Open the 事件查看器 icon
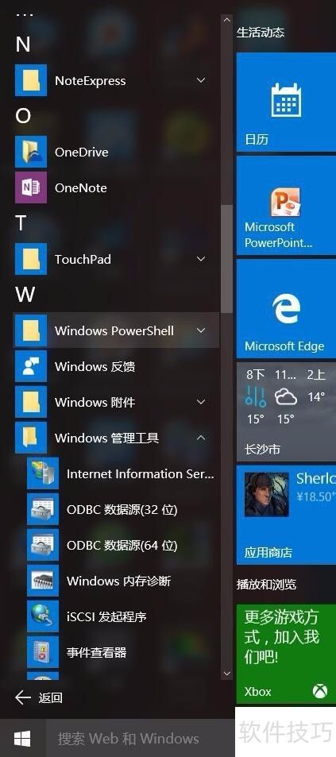 point(42,652)
